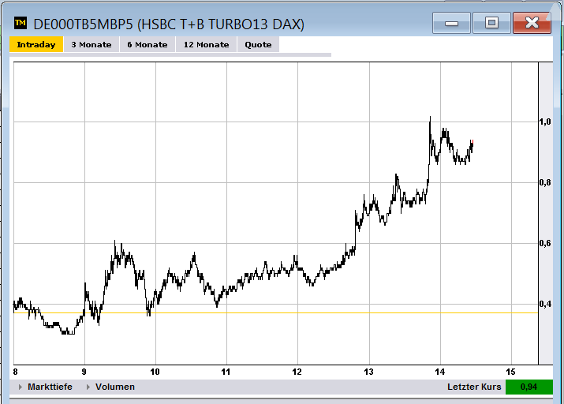Click the 0,6 price axis label
This screenshot has width=564, height=404.
coord(545,243)
